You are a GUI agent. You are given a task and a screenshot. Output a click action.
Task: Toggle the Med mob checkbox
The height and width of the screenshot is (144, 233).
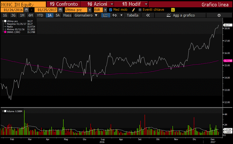110,10
